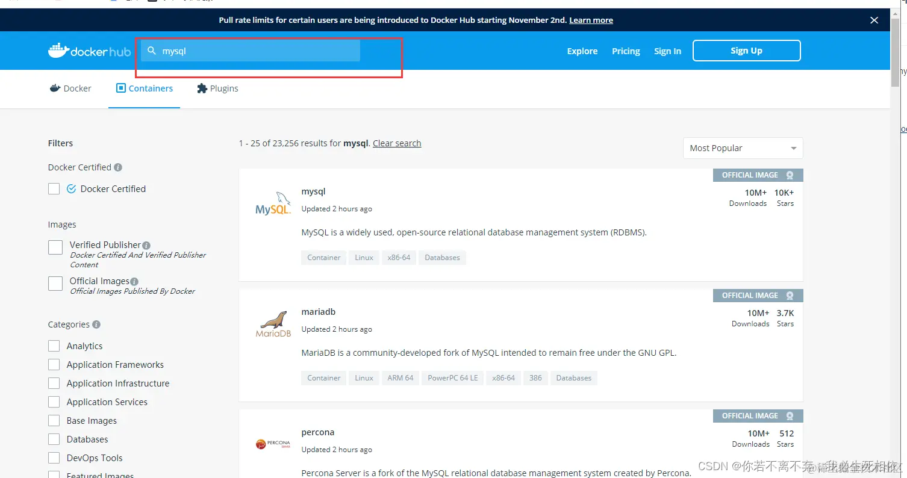Check the Application Infrastructure category

pos(54,383)
